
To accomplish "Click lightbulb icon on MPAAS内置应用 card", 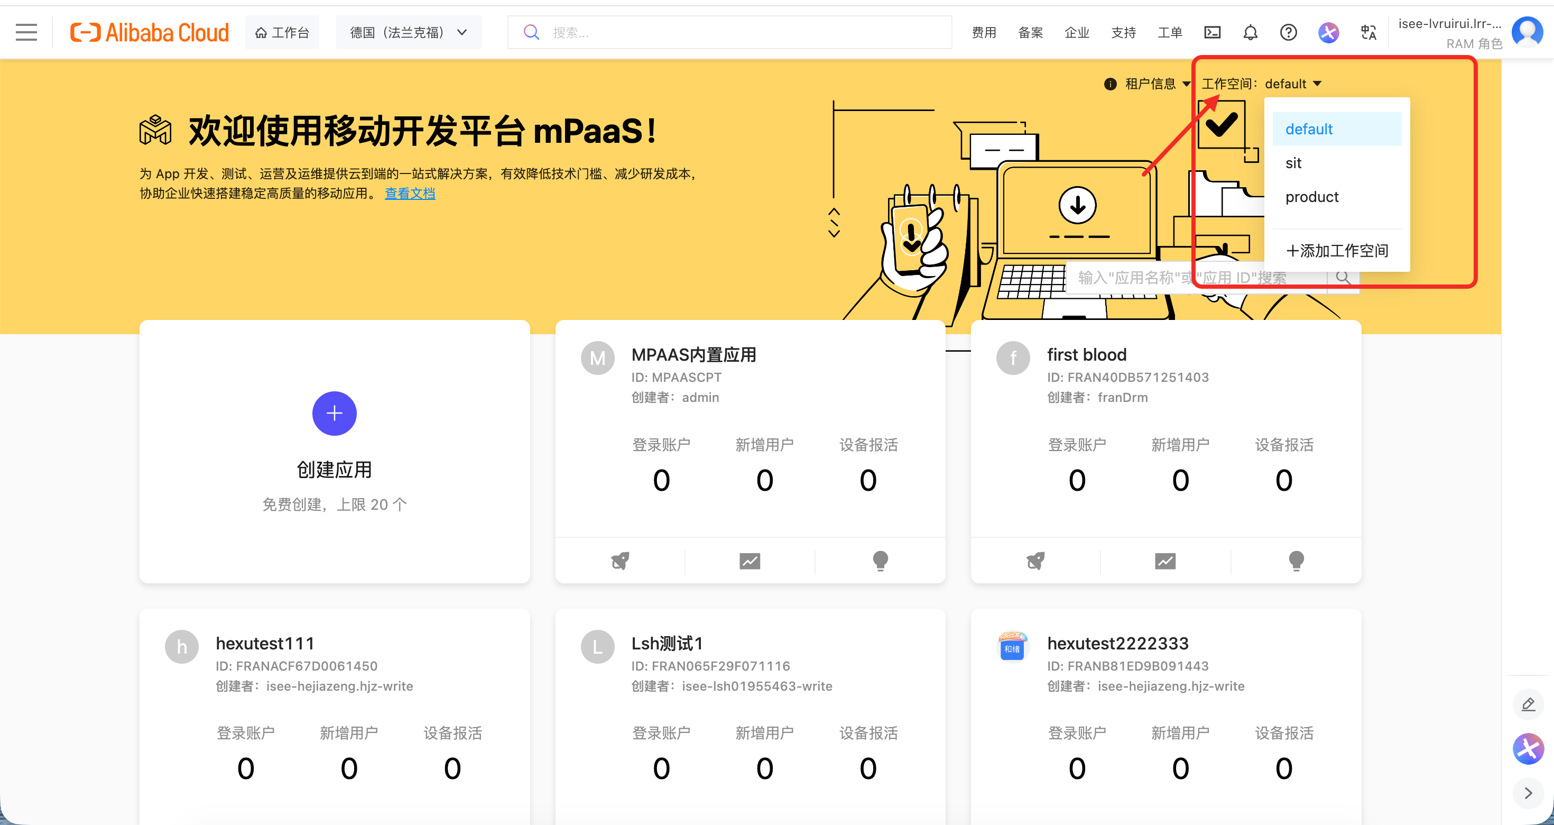I will [880, 561].
